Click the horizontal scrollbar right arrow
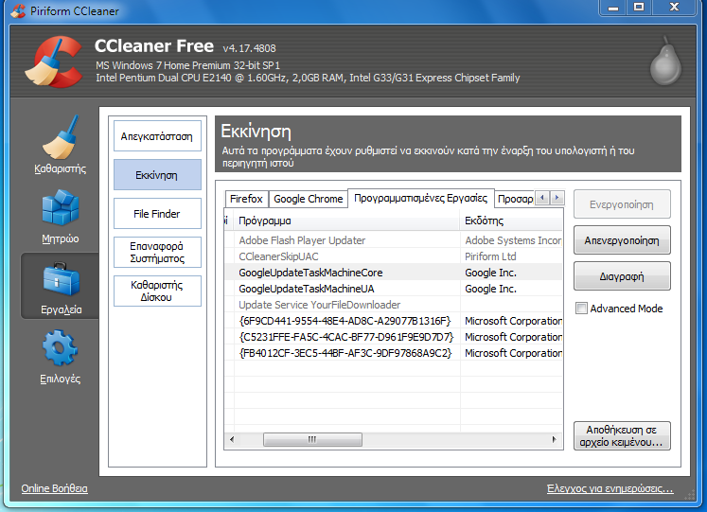The width and height of the screenshot is (707, 512). click(x=554, y=439)
